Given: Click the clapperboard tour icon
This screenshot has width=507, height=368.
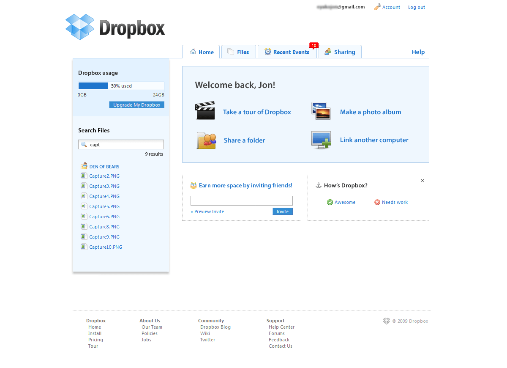Looking at the screenshot, I should [x=205, y=110].
